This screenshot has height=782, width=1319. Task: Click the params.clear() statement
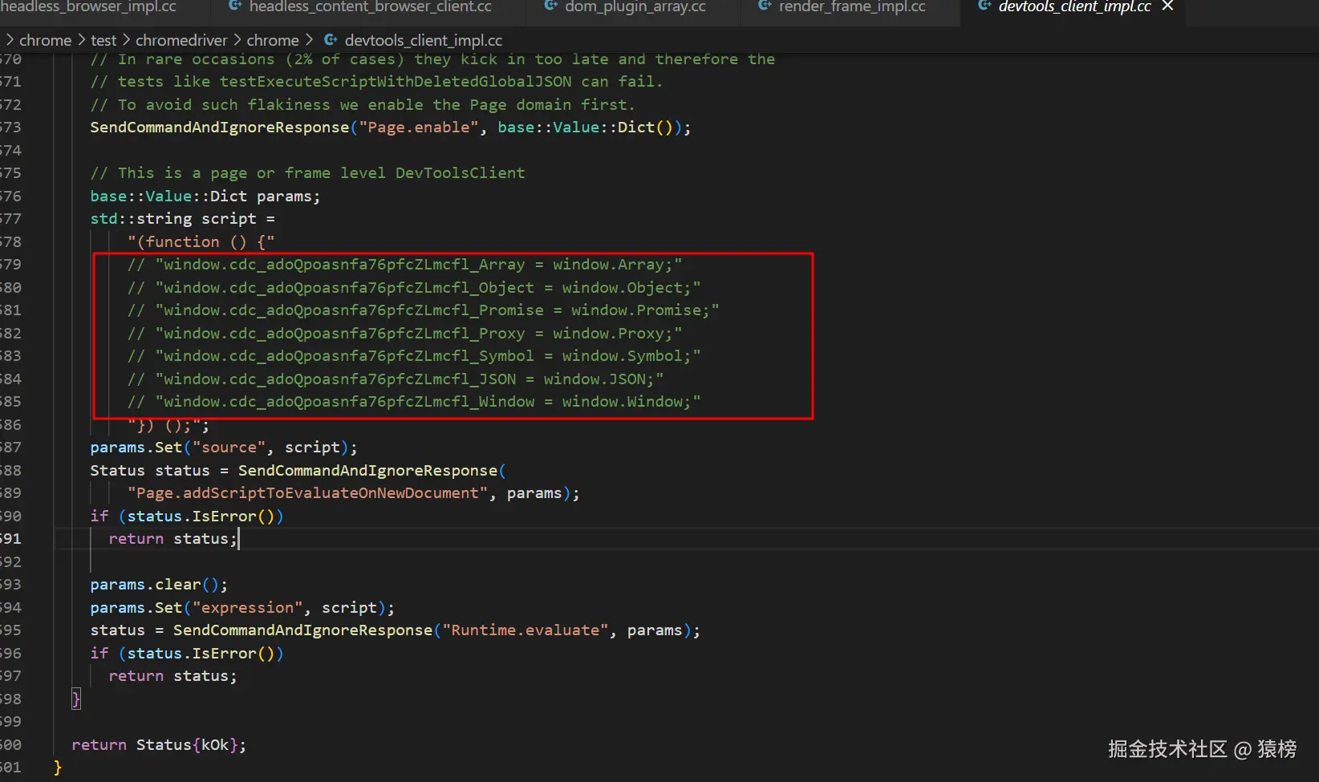tap(159, 585)
